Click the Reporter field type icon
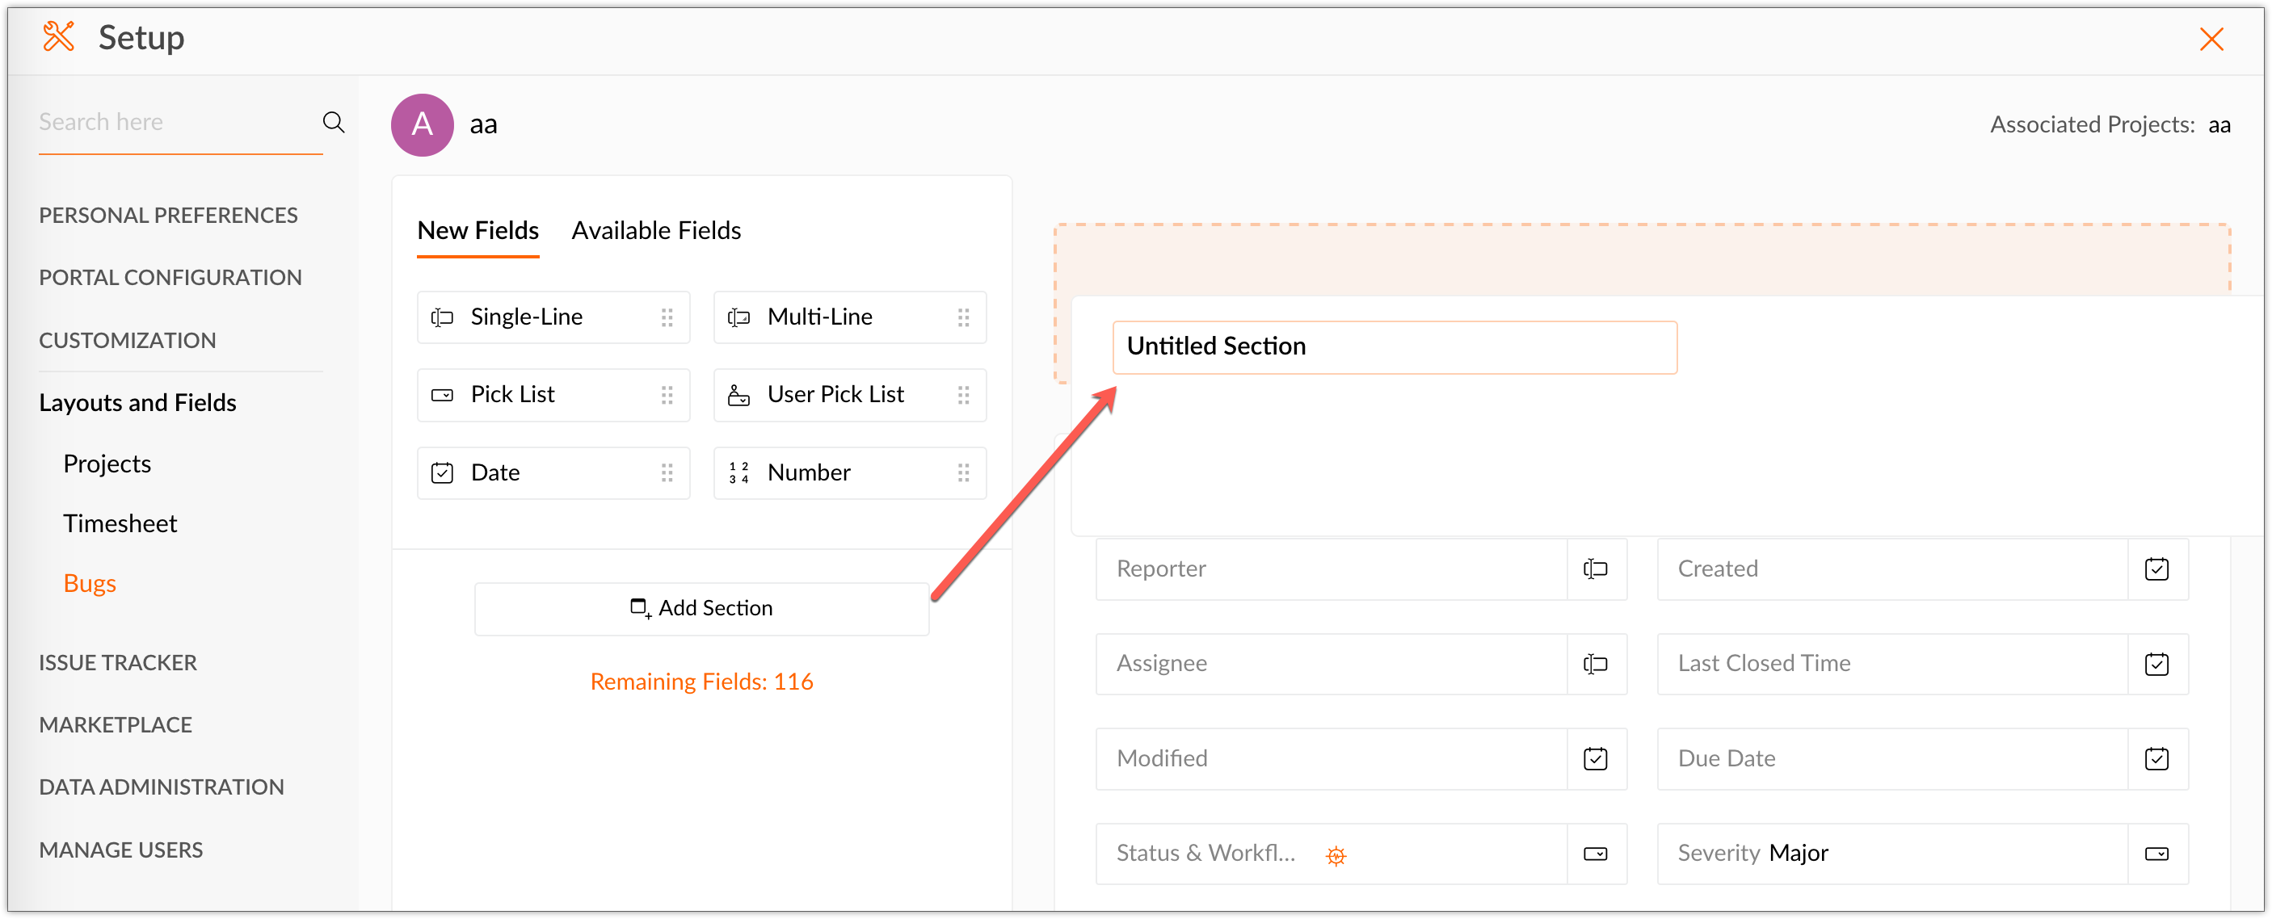This screenshot has height=919, width=2272. (1595, 569)
